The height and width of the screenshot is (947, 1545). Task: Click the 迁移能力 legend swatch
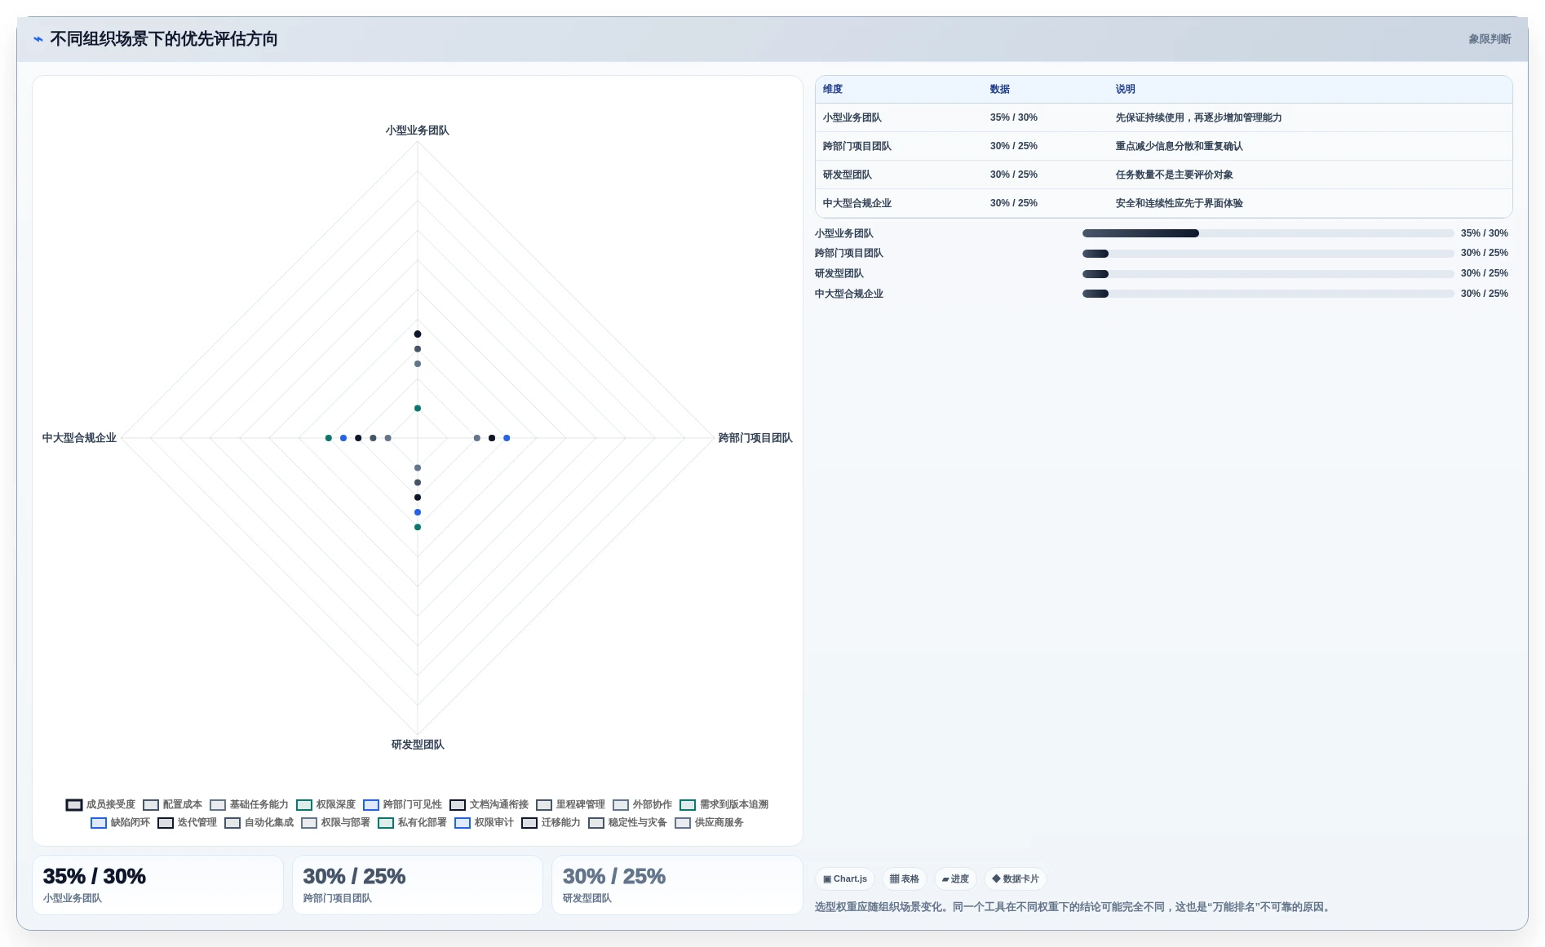point(529,822)
